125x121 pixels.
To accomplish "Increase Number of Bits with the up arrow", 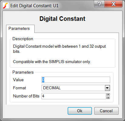I will click(108, 94).
